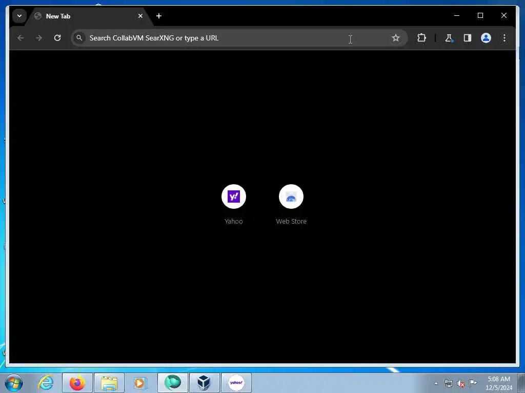This screenshot has width=525, height=393.
Task: Click the search magnifier icon in address bar
Action: [79, 38]
